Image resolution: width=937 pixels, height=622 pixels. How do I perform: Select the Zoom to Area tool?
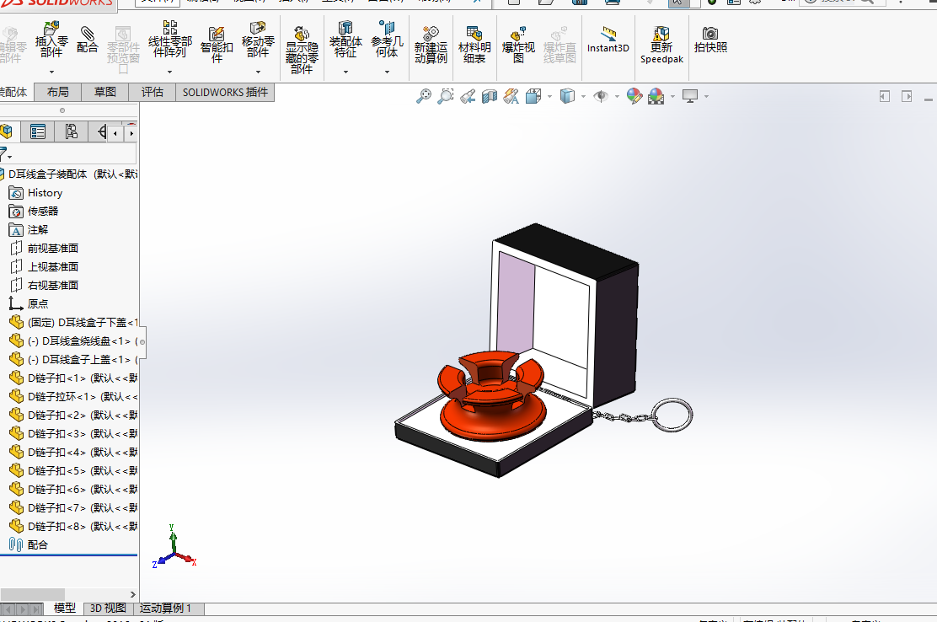click(x=445, y=95)
